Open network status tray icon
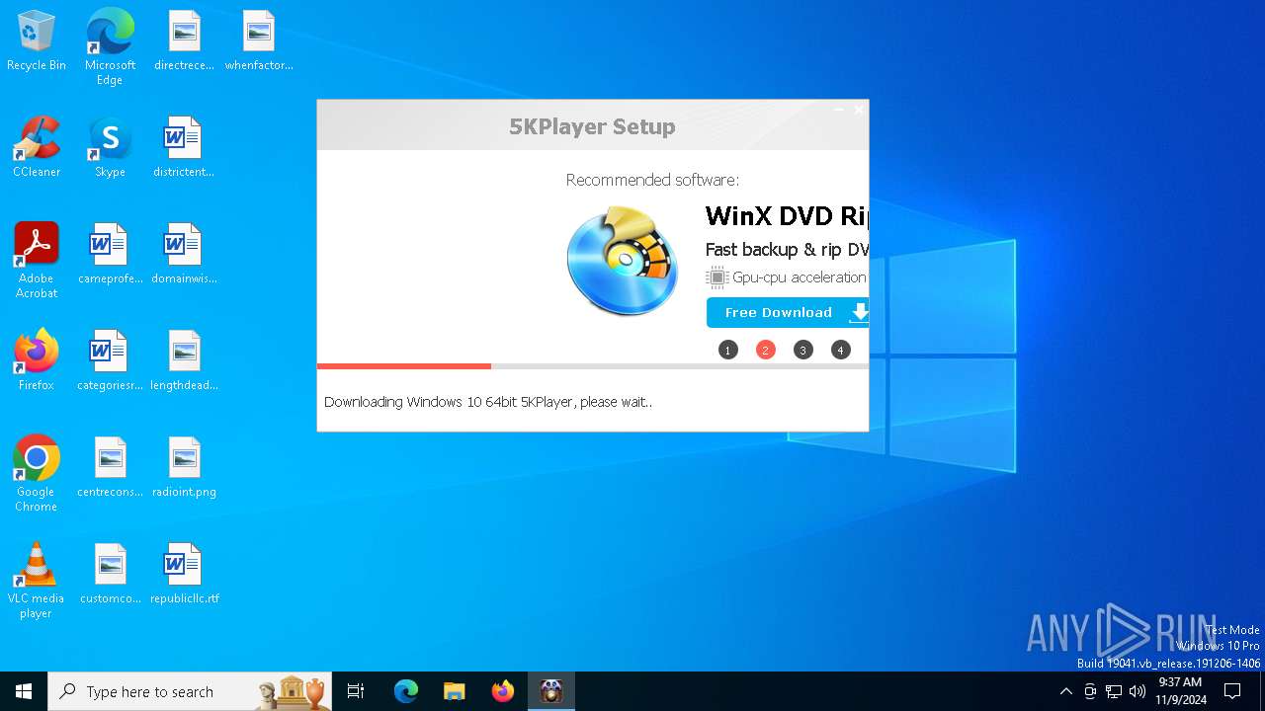Viewport: 1265px width, 711px height. [x=1114, y=691]
